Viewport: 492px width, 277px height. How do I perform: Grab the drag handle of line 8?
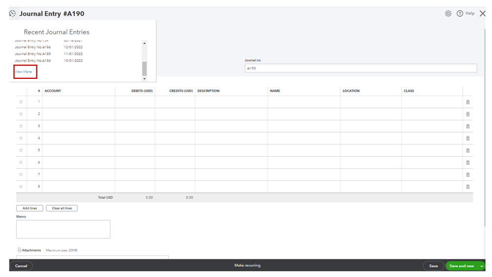(21, 186)
